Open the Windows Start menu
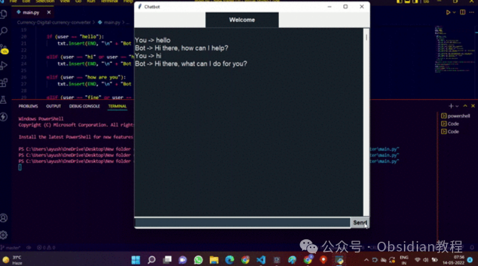 (x=136, y=260)
